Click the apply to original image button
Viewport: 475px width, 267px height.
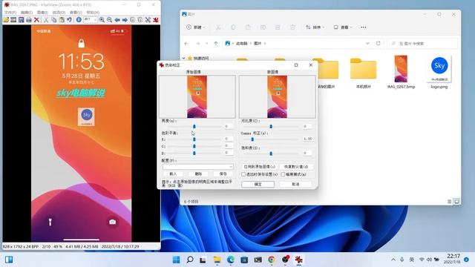point(259,167)
